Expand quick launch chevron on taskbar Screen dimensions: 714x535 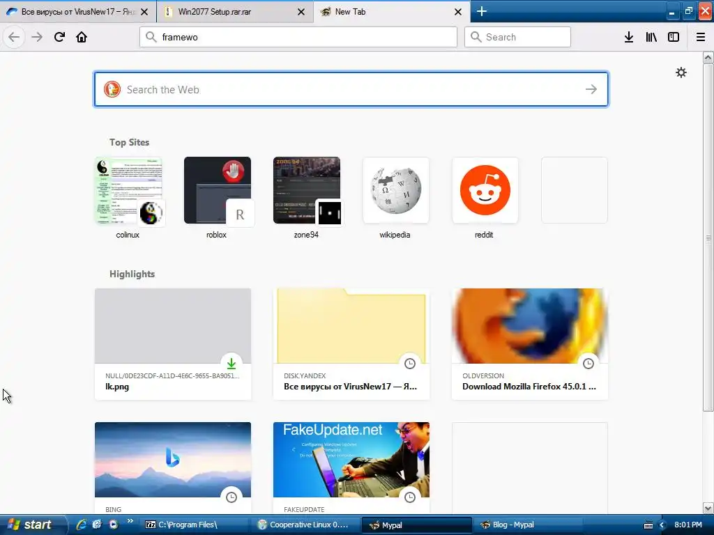click(130, 521)
